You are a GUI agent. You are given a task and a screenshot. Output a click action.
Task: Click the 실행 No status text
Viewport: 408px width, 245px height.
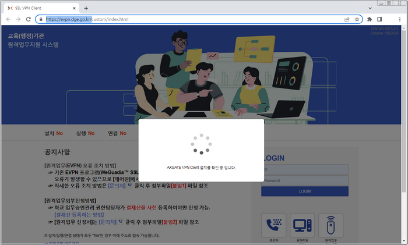coord(85,133)
